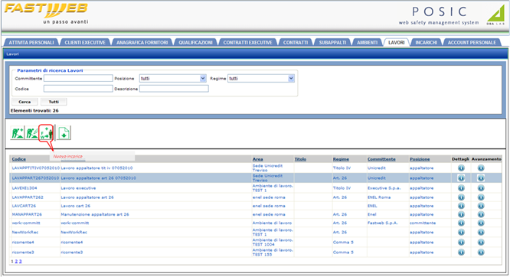
Task: Click 'Manutenzione appaltatore art 26' description
Action: [95, 214]
